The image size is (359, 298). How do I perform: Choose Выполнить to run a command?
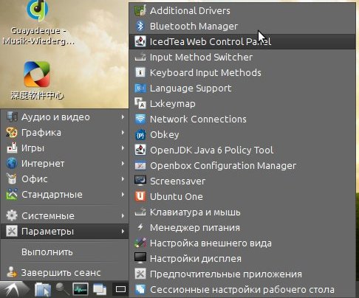click(65, 252)
